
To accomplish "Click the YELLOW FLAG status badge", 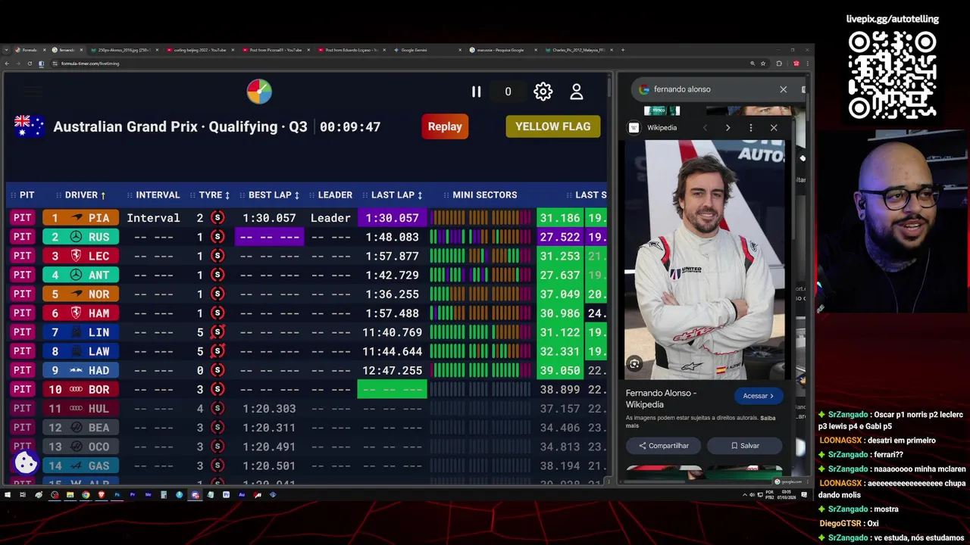I will [x=552, y=126].
